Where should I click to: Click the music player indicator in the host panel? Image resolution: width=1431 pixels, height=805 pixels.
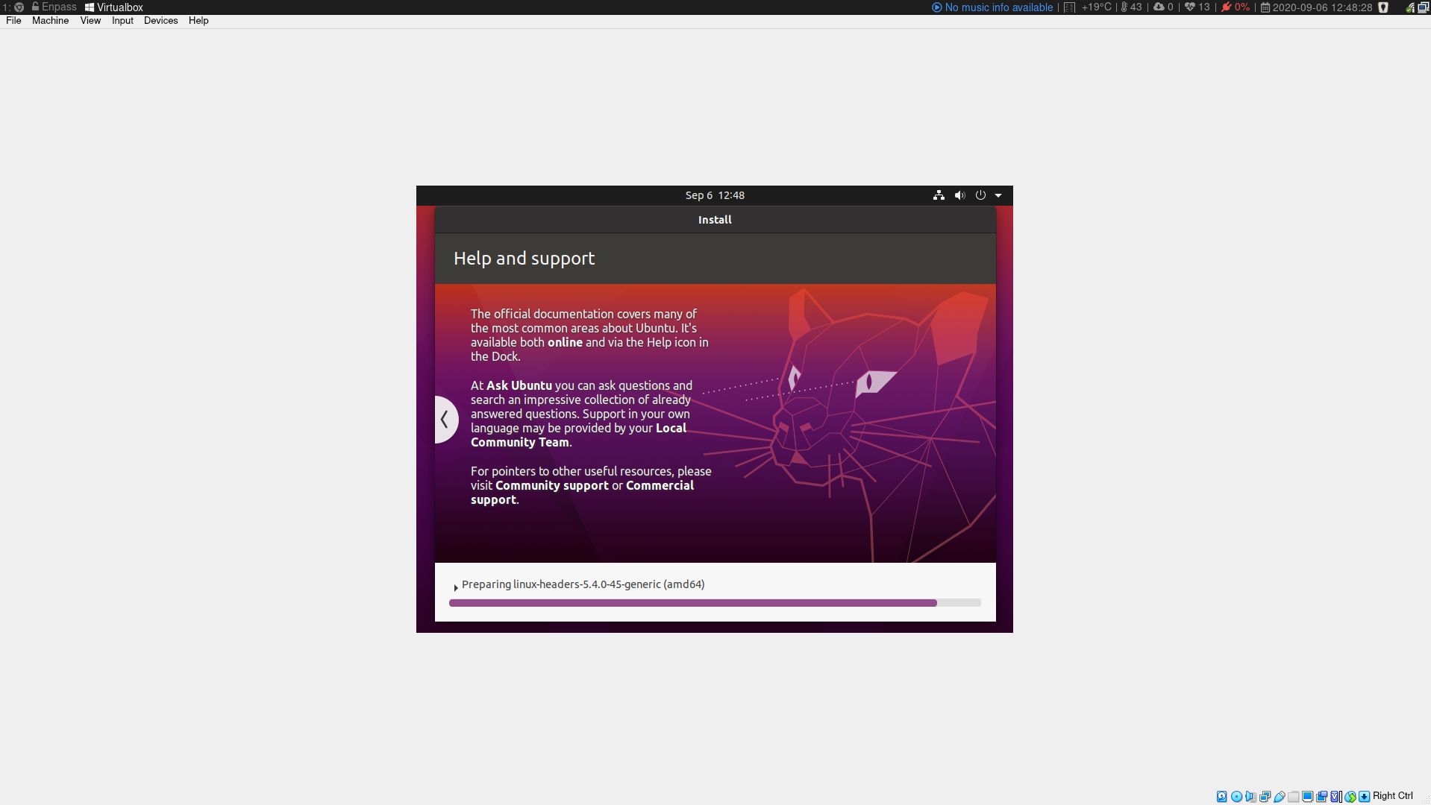[999, 7]
